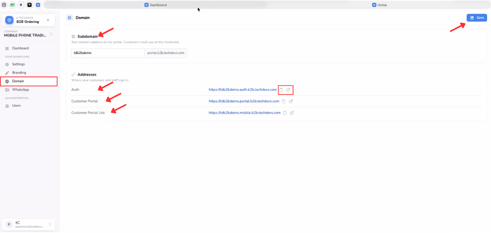Open the company selector MOBILE PHONE TRADI...
The height and width of the screenshot is (233, 491).
pyautogui.click(x=28, y=34)
